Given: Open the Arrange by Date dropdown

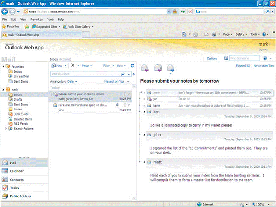Looking at the screenshot, I should point(72,81).
